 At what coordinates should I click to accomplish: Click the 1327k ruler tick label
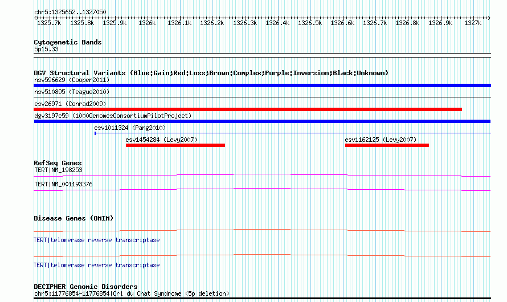[x=473, y=23]
